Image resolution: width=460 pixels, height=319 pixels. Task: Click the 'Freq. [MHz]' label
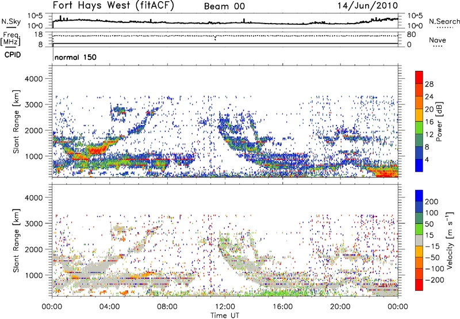[11, 39]
